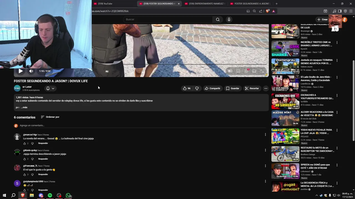355x199 pixels.
Task: Submit search with the magnifier button
Action: (218, 19)
